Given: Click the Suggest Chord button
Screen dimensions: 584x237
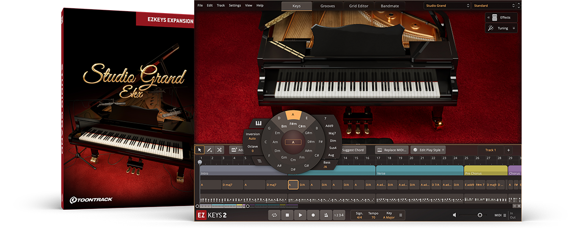Looking at the screenshot, I should tap(354, 150).
